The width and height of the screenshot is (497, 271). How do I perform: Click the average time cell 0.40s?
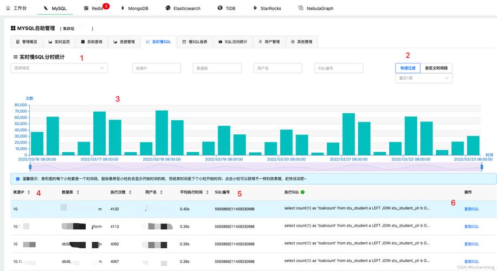(184, 209)
